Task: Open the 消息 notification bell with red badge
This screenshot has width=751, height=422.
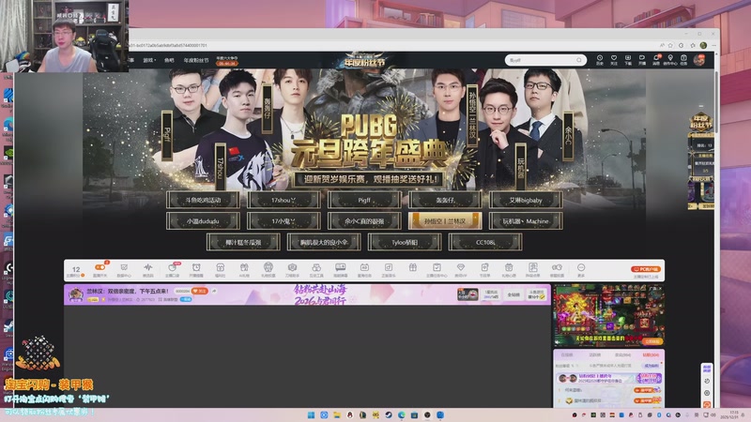Action: coord(656,59)
